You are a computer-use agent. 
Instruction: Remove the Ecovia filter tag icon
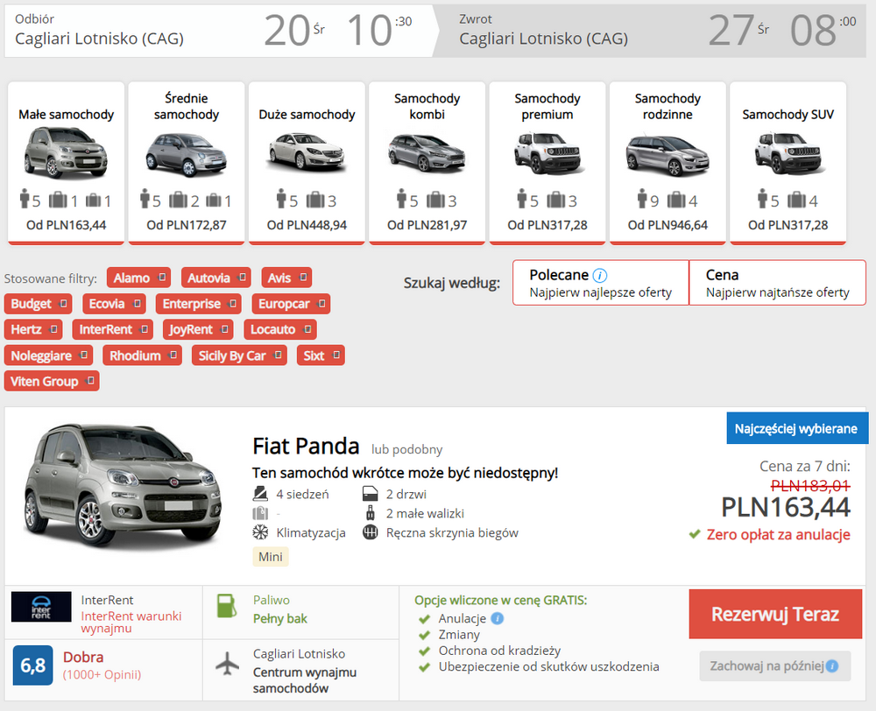pyautogui.click(x=137, y=303)
